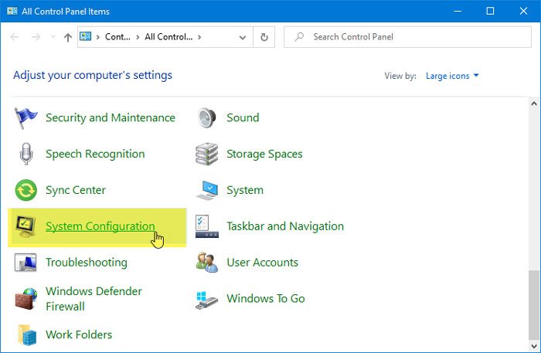Click the Refresh button beside address bar

point(265,37)
